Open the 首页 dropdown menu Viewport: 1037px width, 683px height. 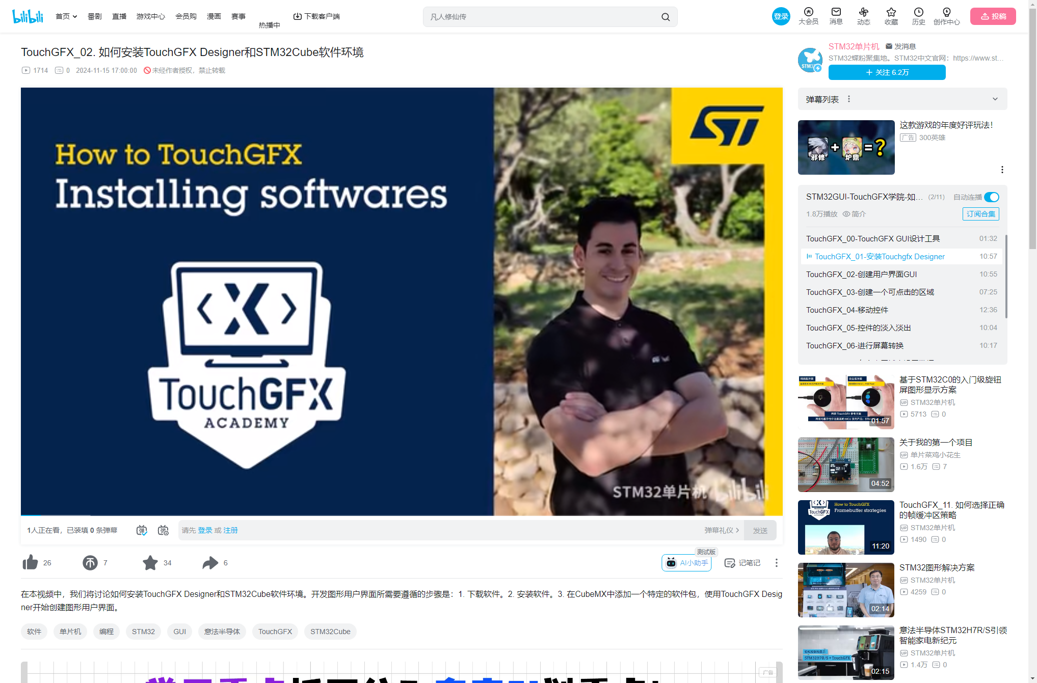pos(66,16)
